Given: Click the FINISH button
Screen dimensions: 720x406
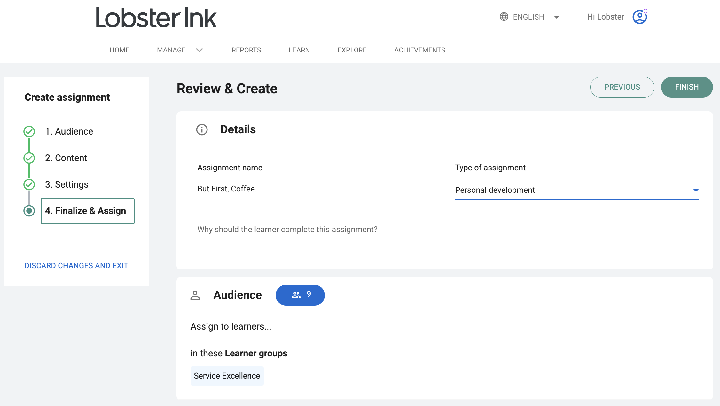Looking at the screenshot, I should (687, 87).
